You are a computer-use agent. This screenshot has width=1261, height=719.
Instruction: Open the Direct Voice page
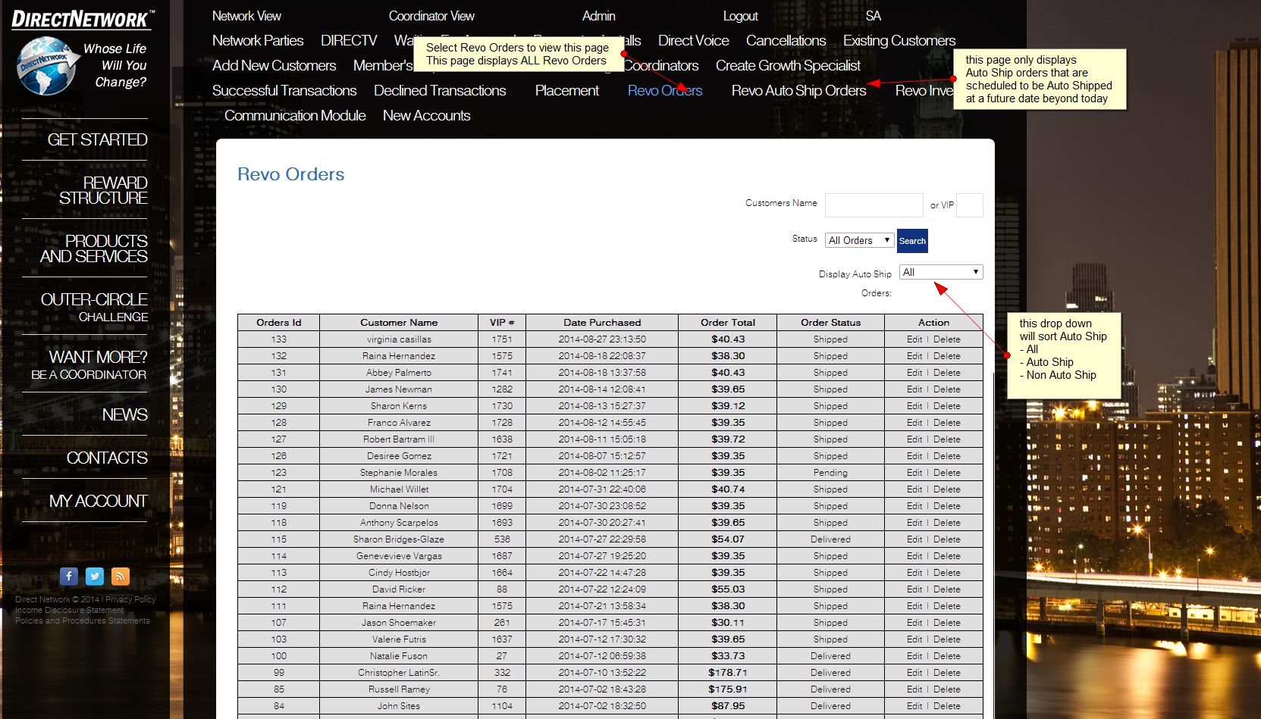[693, 41]
